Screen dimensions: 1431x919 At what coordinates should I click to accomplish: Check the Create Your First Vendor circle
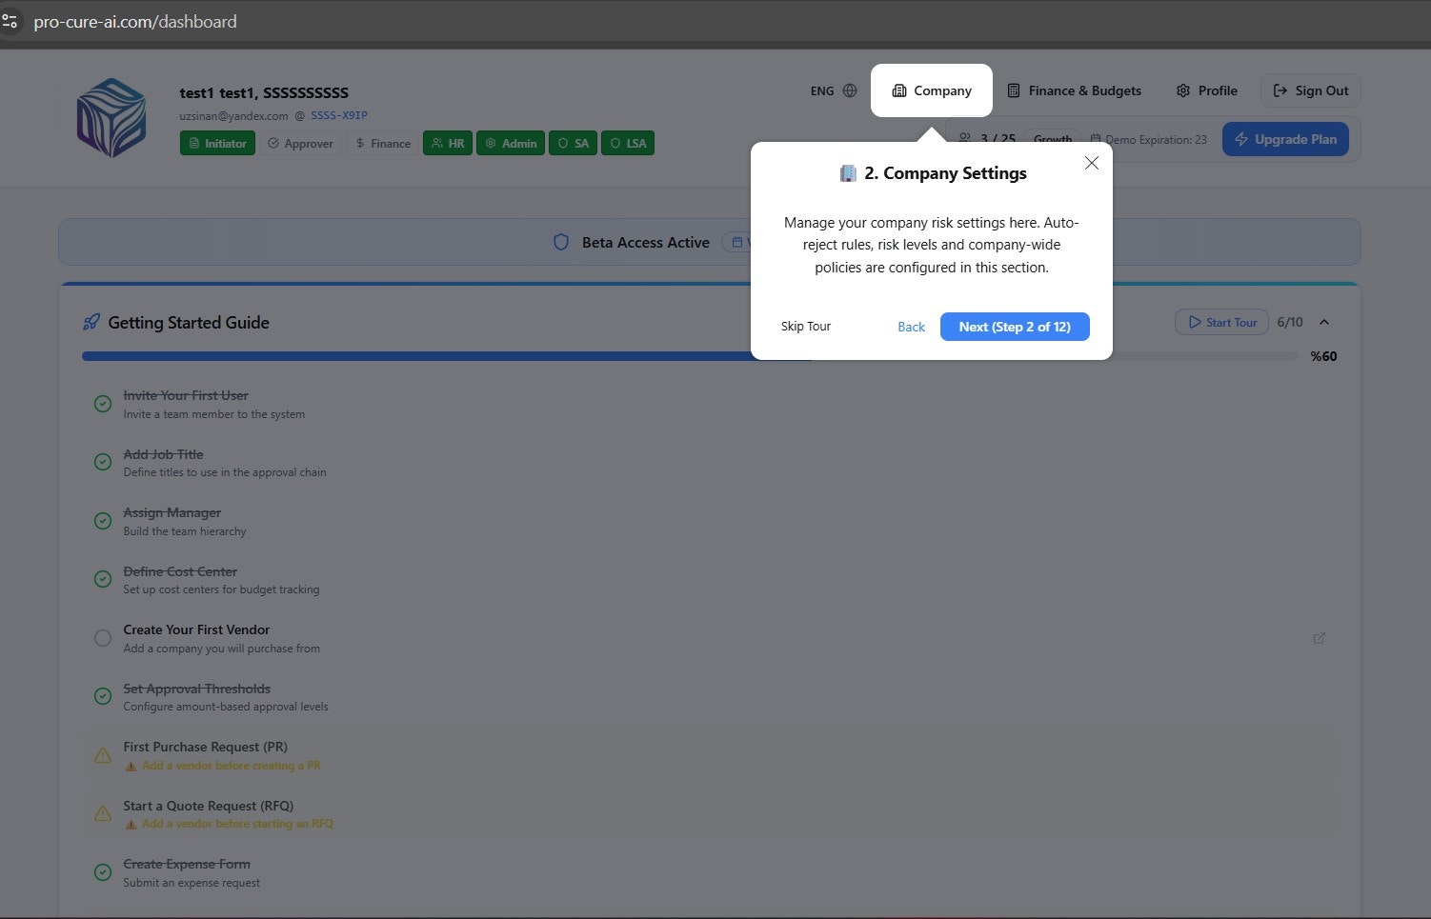tap(103, 638)
